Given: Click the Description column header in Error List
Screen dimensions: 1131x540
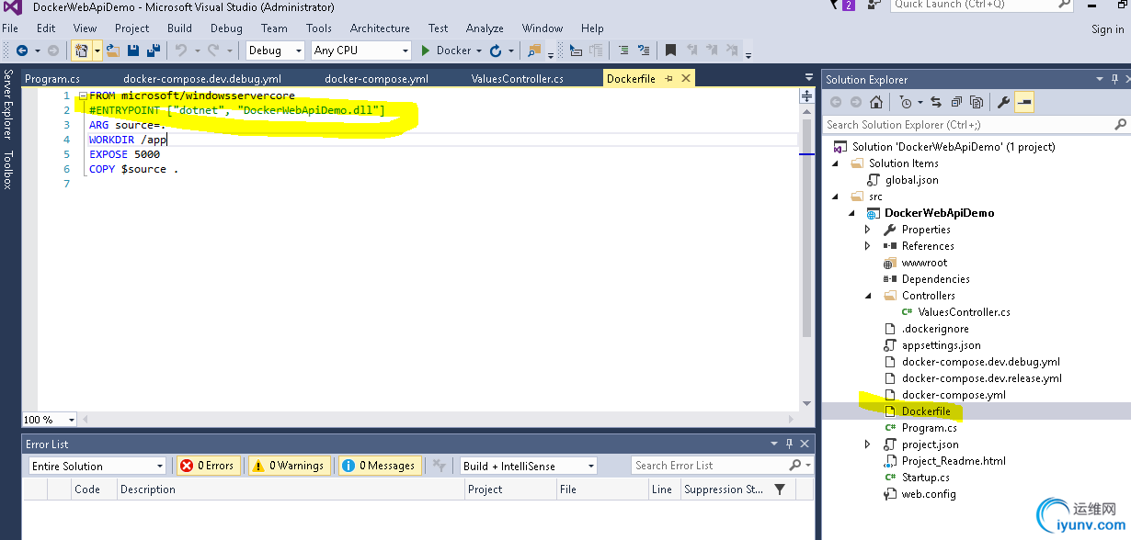Looking at the screenshot, I should click(291, 489).
